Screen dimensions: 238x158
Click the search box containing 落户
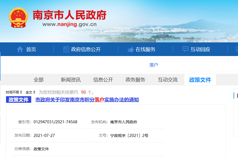click(x=193, y=65)
